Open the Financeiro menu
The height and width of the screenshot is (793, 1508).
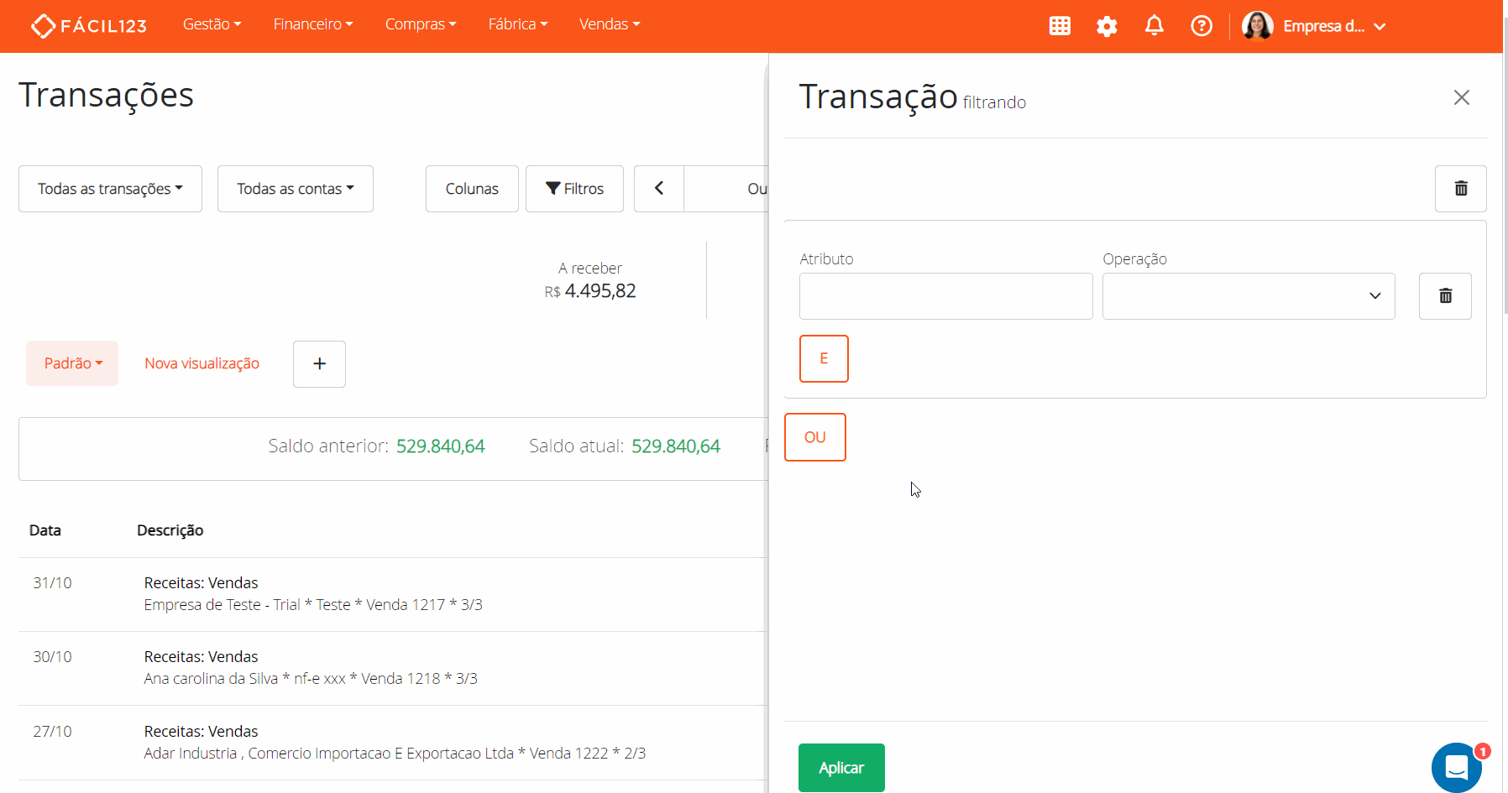[x=313, y=23]
